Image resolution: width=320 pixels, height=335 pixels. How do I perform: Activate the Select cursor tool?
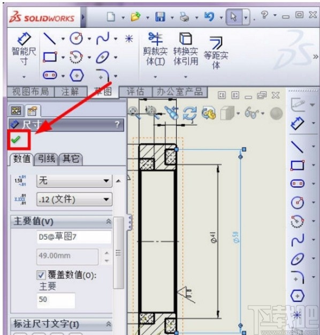234,17
